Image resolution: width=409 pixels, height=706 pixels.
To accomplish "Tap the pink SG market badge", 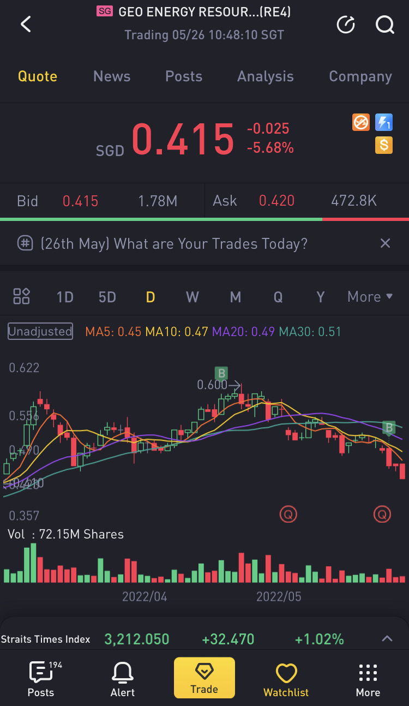I will coord(104,11).
